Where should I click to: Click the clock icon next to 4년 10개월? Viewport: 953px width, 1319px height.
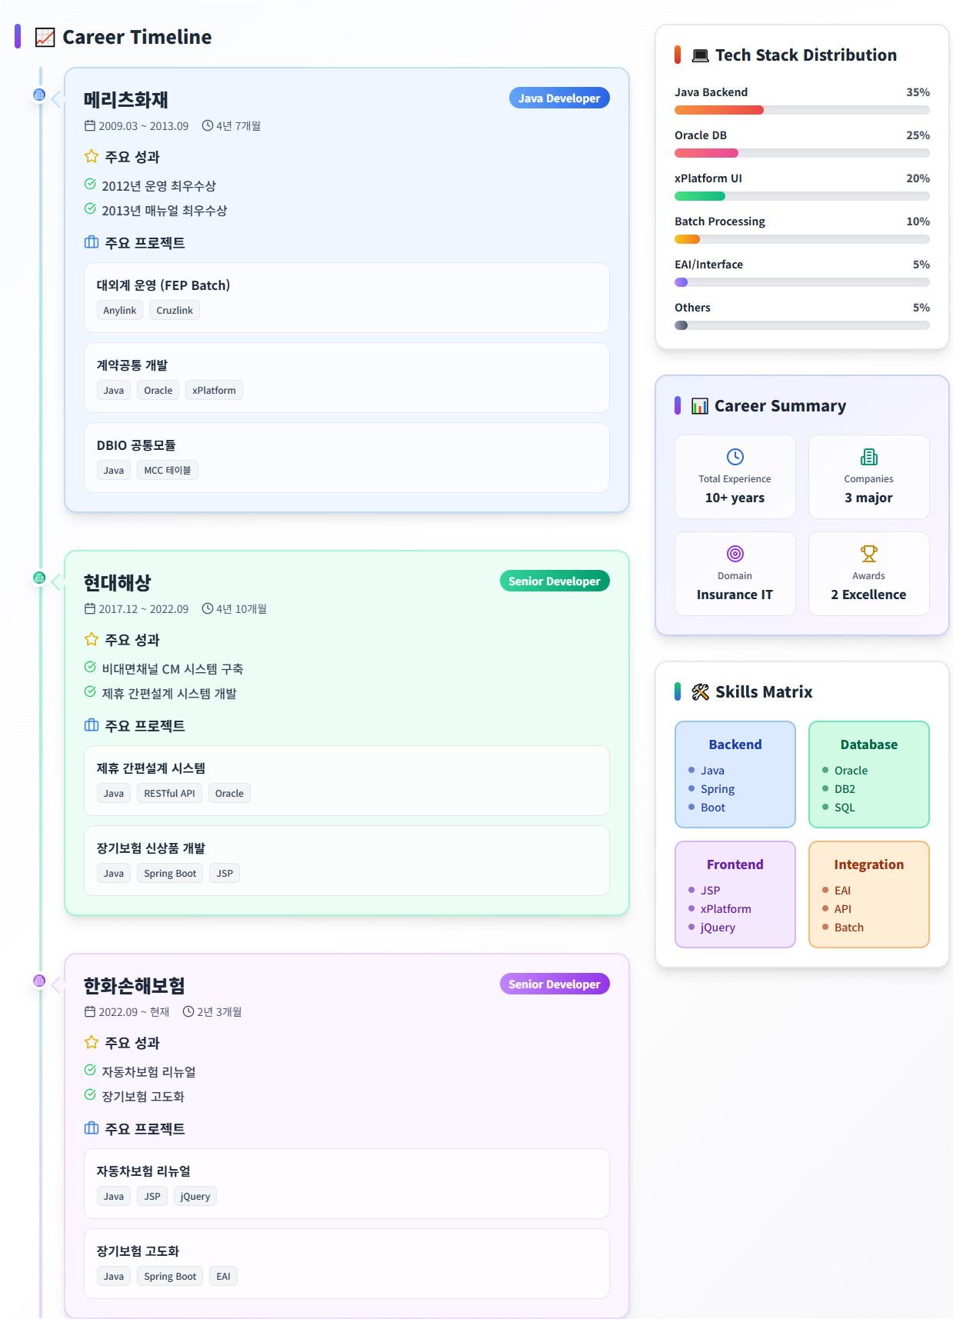pos(208,608)
